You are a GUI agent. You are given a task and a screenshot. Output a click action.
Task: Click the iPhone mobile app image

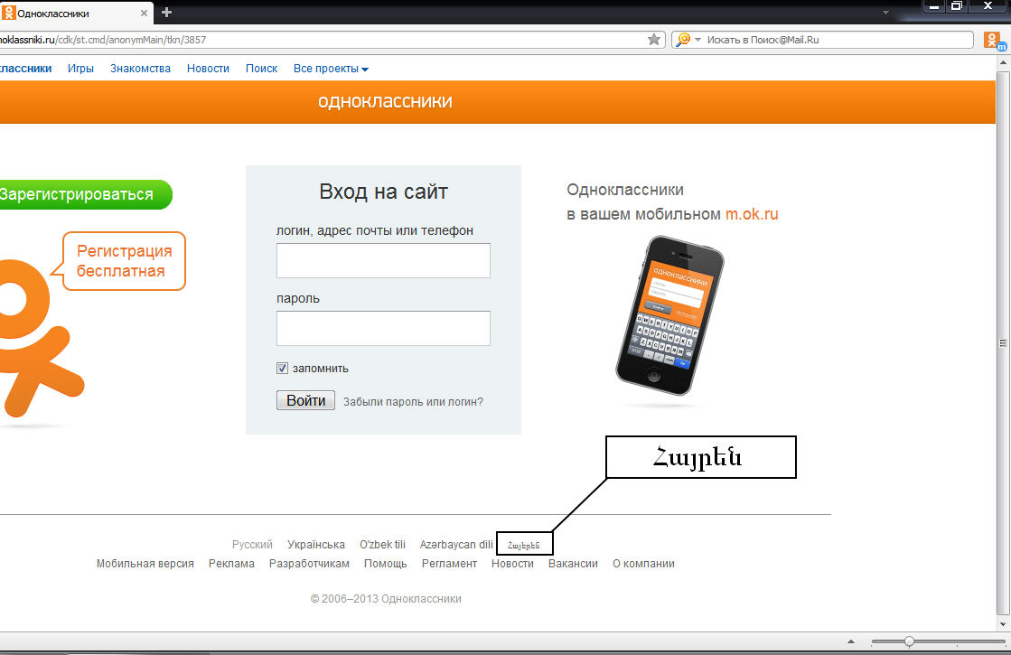tap(669, 315)
